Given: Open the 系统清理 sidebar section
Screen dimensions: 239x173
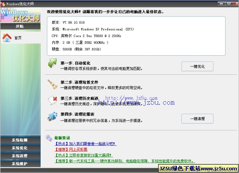Looking at the screenshot, I should click(21, 156).
